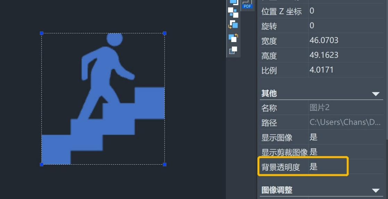Click the 其他 section header

[x=321, y=93]
